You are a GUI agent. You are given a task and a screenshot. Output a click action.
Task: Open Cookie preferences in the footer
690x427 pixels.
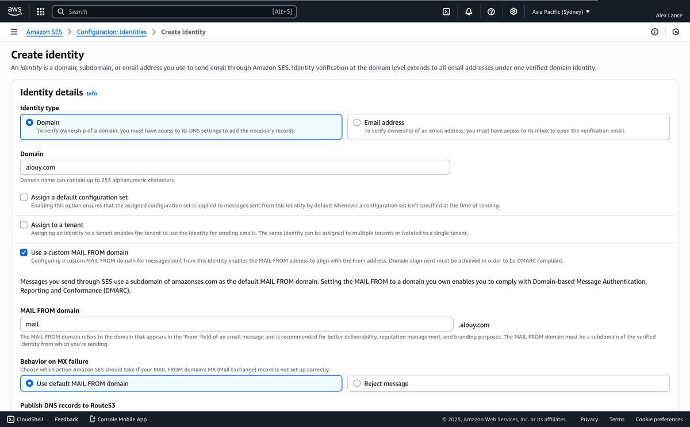click(x=659, y=420)
